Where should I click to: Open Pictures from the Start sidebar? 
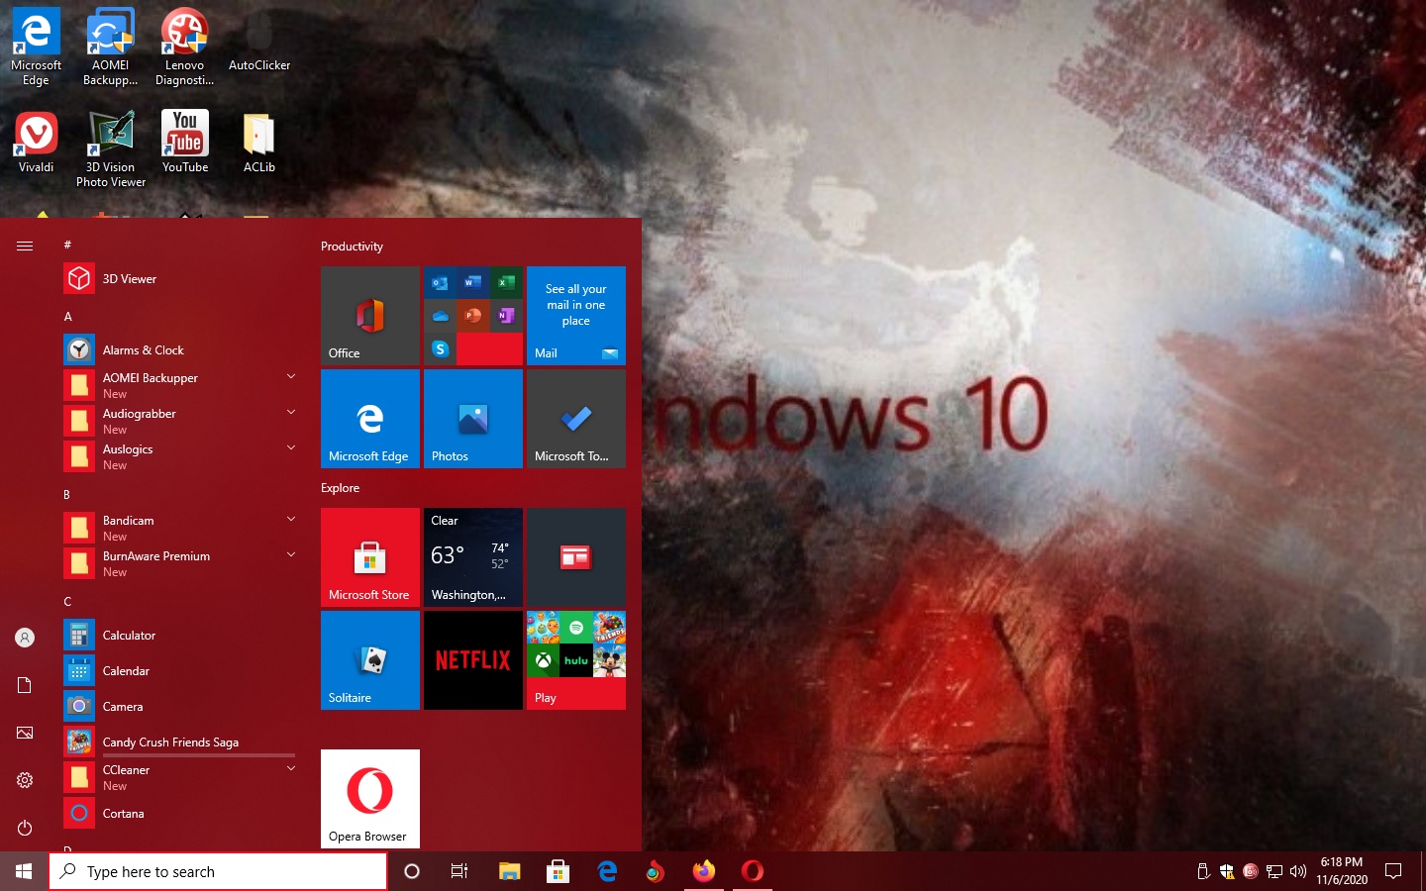pos(25,733)
